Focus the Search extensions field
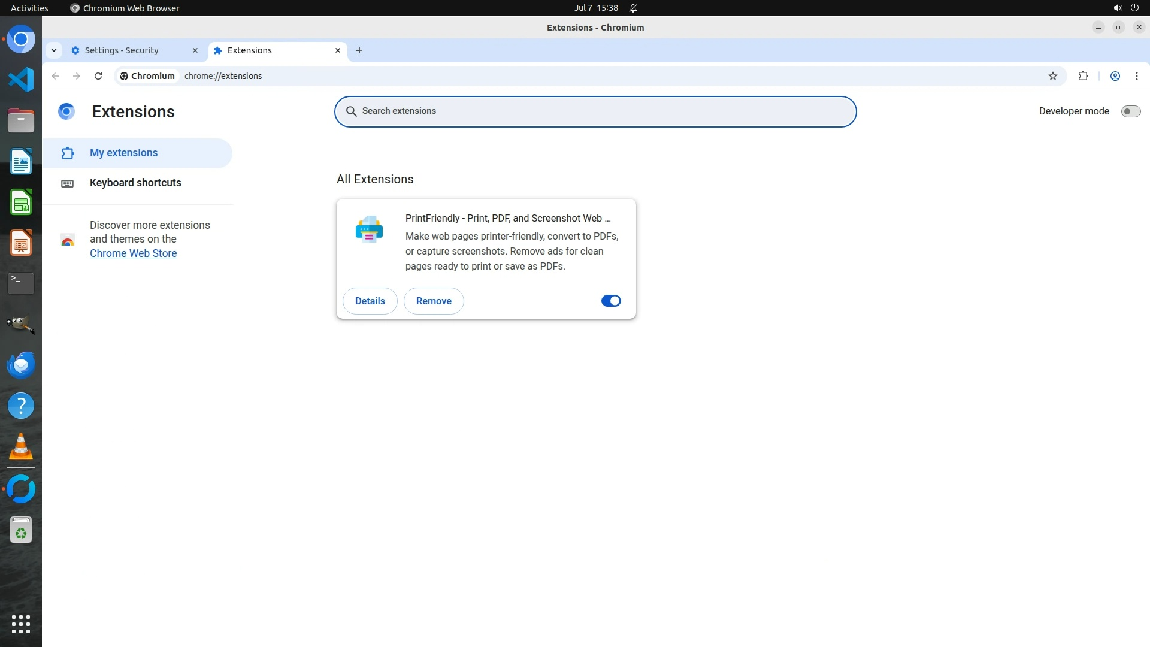This screenshot has height=647, width=1150. coord(595,111)
